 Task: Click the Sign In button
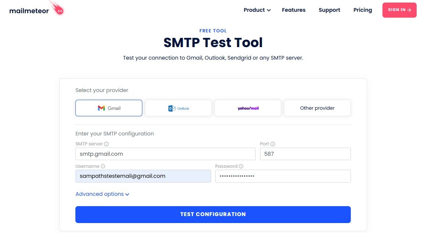[x=399, y=10]
